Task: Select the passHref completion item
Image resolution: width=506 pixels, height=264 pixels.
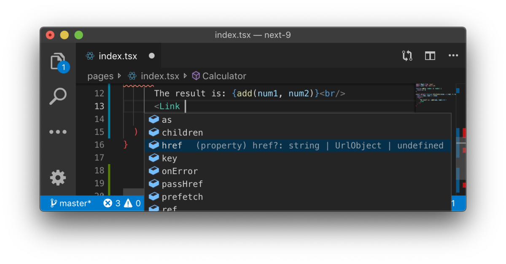Action: (x=298, y=184)
